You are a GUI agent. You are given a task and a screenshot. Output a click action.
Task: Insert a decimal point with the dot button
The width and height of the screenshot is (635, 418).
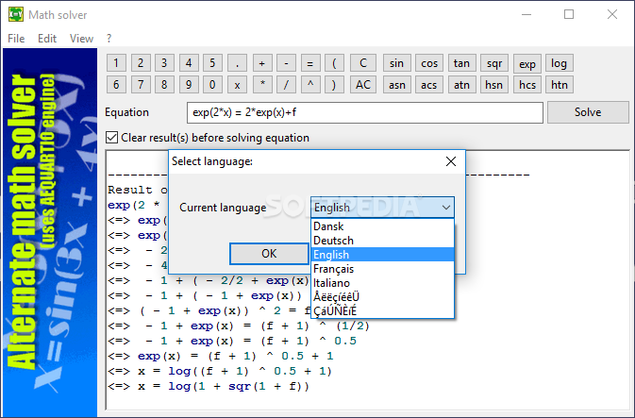click(x=238, y=63)
